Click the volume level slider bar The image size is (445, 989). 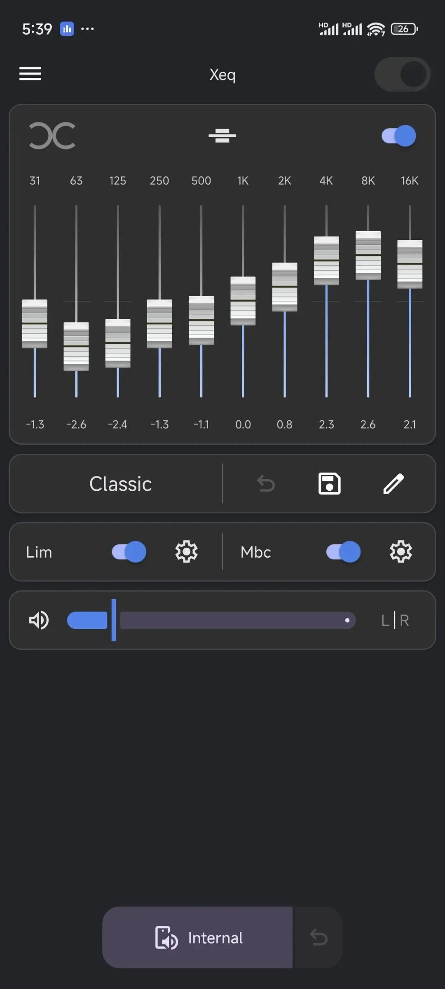(x=237, y=620)
